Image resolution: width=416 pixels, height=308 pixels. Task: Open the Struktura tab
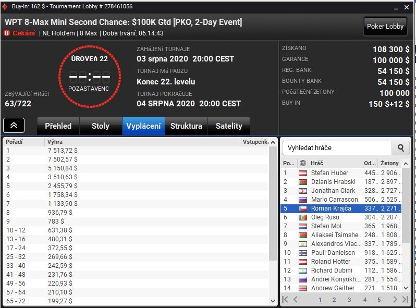coord(186,126)
